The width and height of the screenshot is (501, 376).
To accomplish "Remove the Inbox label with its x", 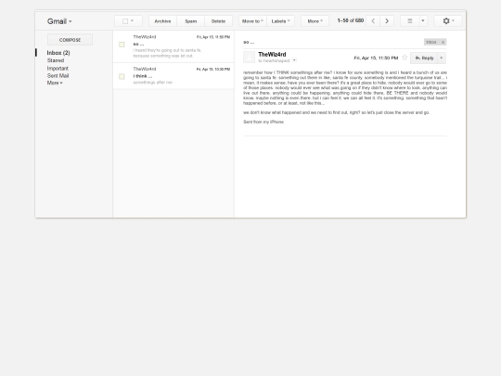I will [443, 42].
